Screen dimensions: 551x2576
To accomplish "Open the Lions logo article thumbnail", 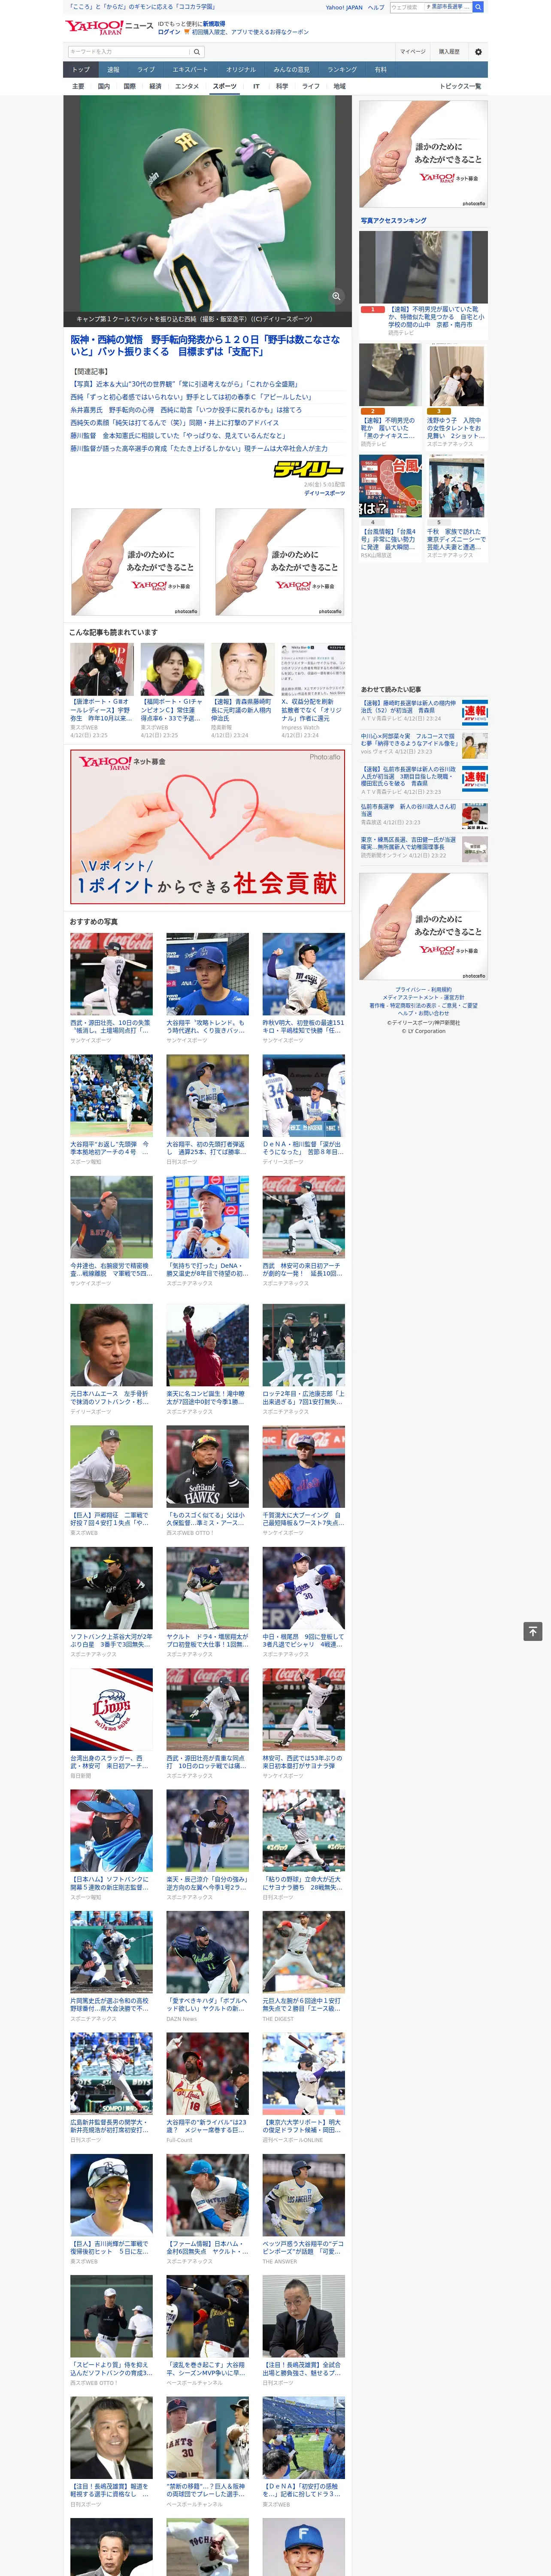I will click(111, 1709).
